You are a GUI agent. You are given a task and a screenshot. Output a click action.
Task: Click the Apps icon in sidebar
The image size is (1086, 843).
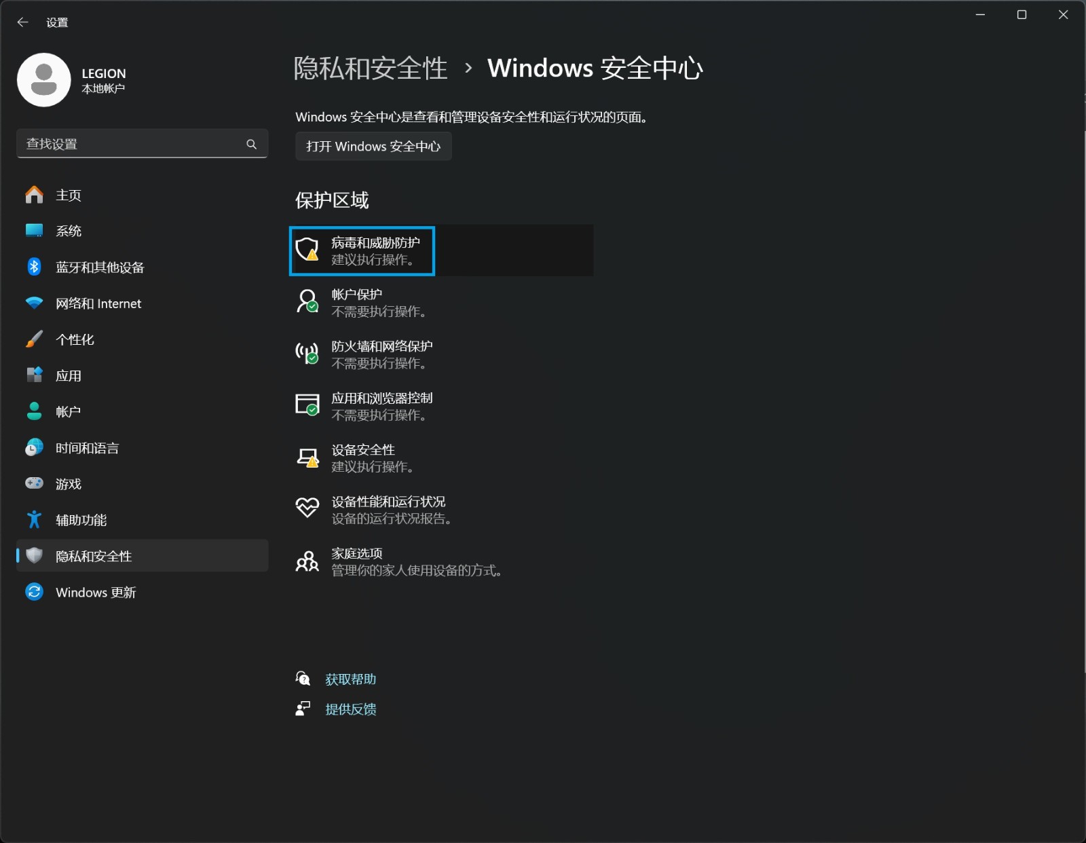(34, 375)
